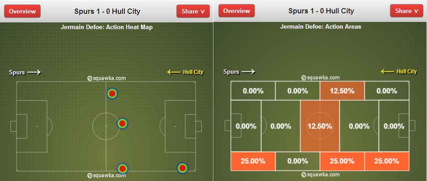Click the white Spurs direction arrow on heat map
Viewport: 427px width, 181px height.
click(34, 72)
